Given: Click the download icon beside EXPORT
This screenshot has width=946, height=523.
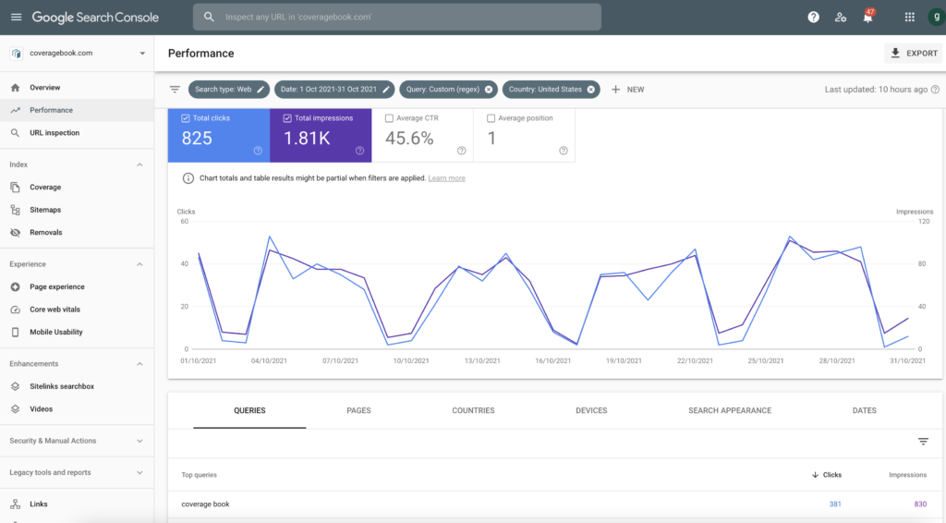Looking at the screenshot, I should pyautogui.click(x=895, y=53).
